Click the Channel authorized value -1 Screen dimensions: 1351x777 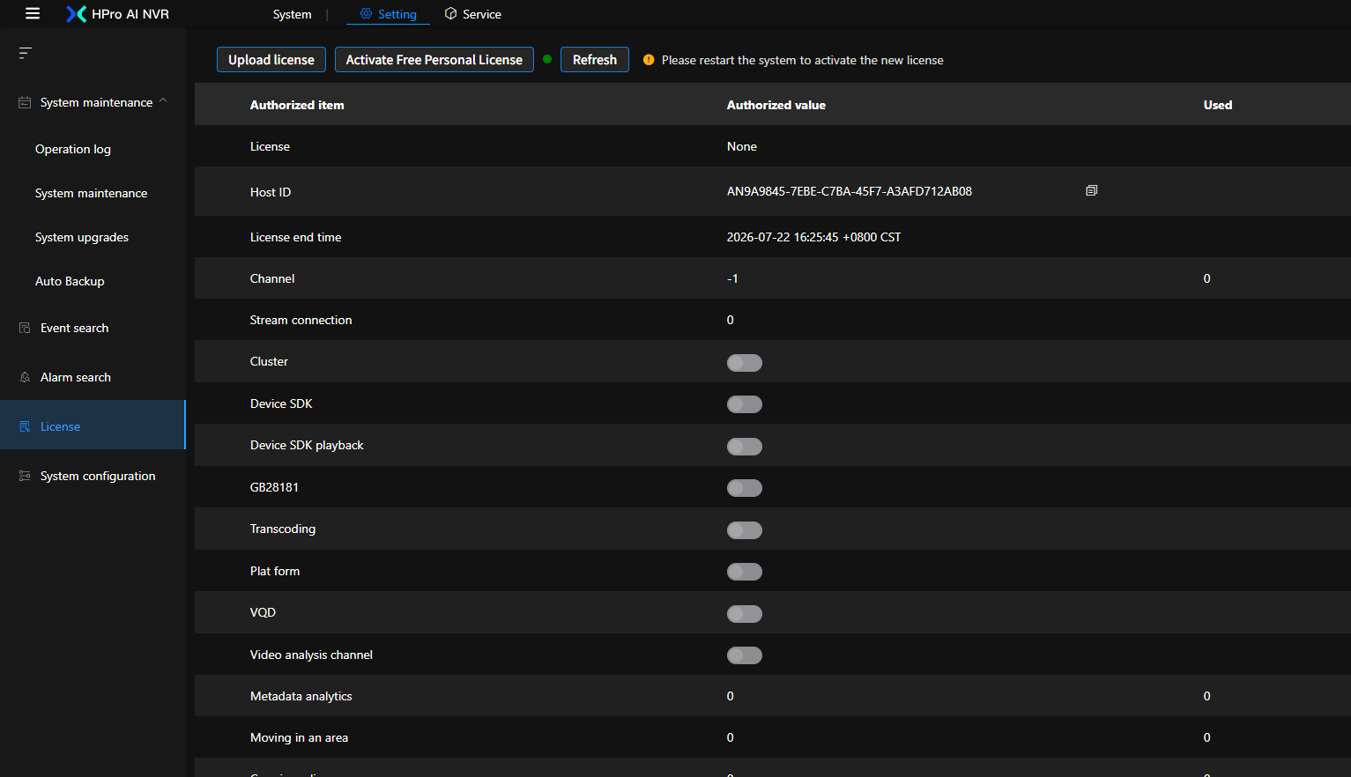tap(732, 278)
